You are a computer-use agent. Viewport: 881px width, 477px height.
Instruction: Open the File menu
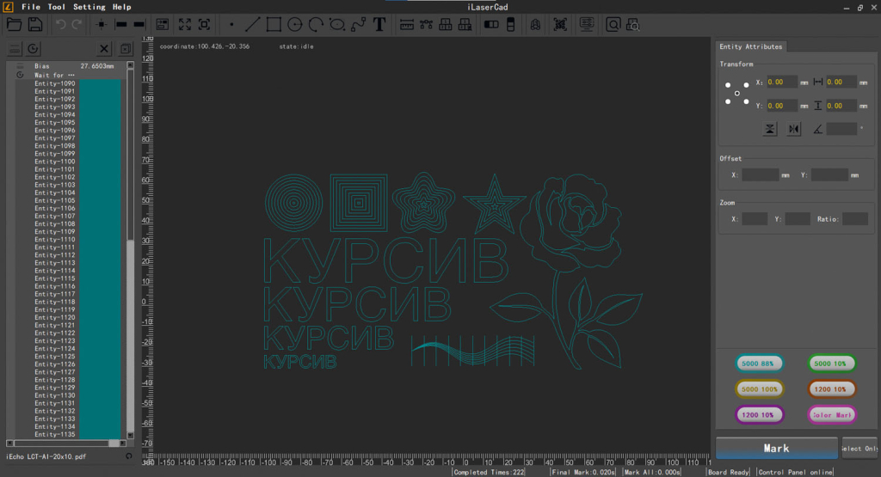click(x=31, y=7)
